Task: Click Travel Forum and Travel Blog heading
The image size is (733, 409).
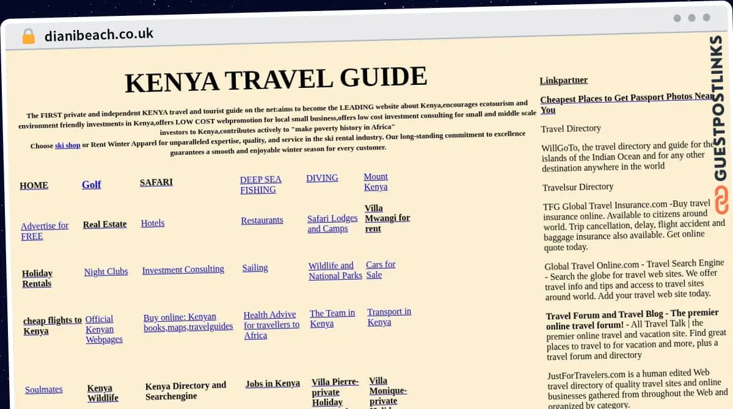Action: point(632,320)
